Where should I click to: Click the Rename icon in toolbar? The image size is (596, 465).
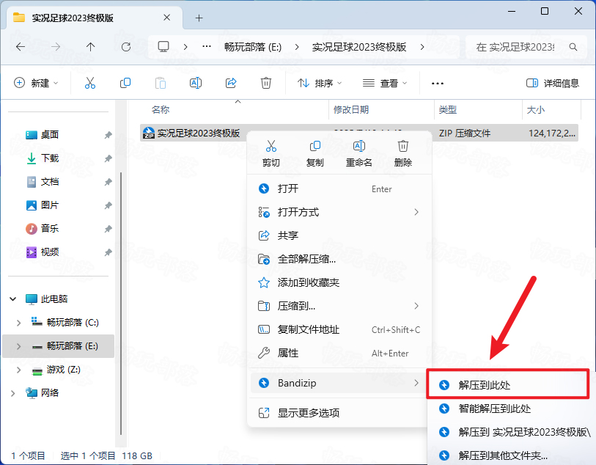(196, 83)
